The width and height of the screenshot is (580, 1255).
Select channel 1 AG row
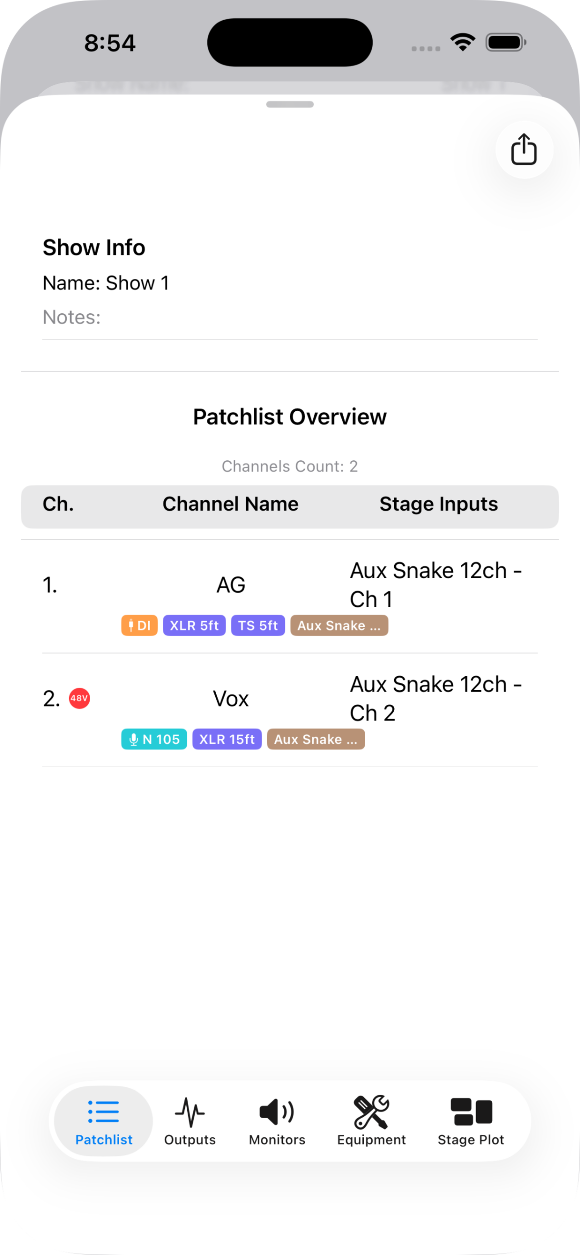point(290,597)
